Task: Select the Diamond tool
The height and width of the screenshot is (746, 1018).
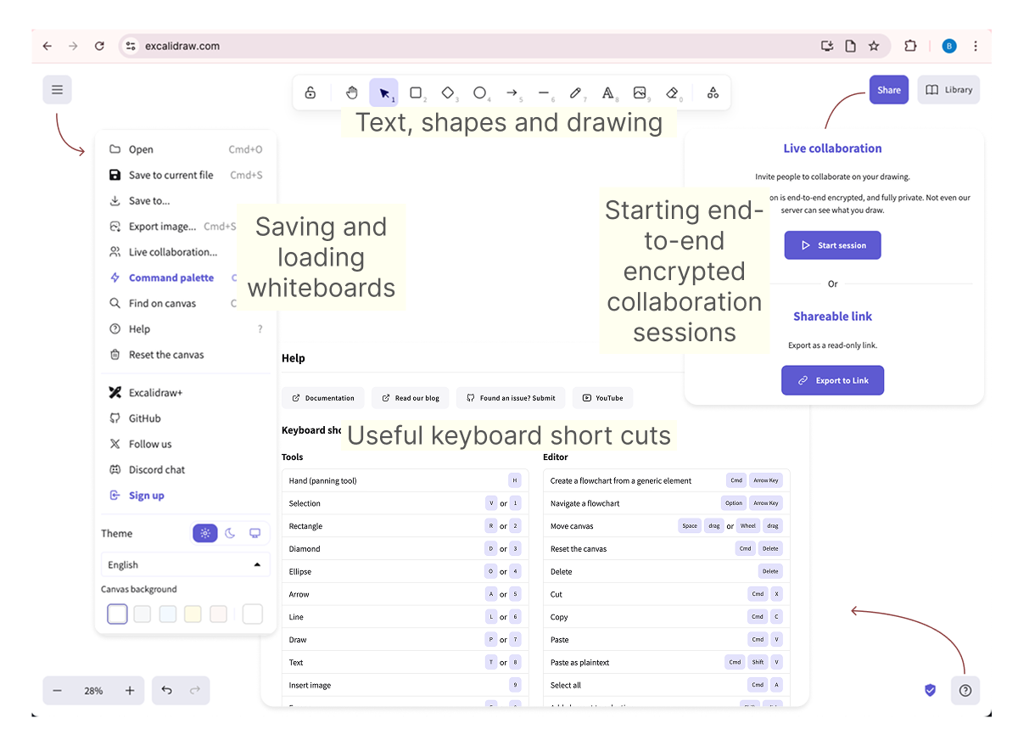Action: point(448,93)
